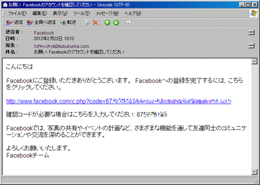Click the Windows logo icon

(x=253, y=13)
